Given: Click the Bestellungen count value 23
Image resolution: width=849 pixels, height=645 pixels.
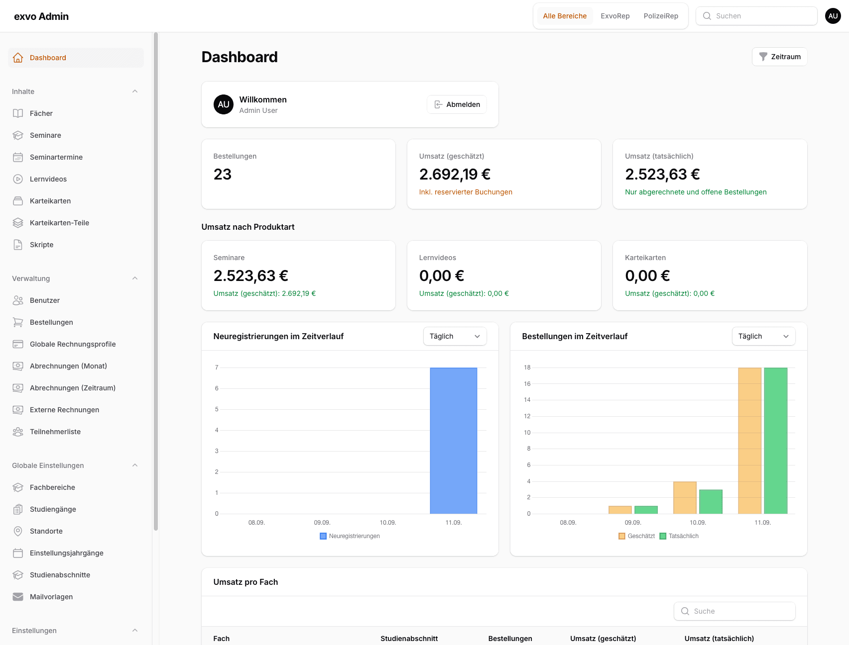Looking at the screenshot, I should coord(223,174).
